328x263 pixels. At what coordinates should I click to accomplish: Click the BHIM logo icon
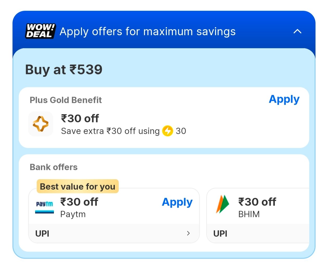point(222,204)
